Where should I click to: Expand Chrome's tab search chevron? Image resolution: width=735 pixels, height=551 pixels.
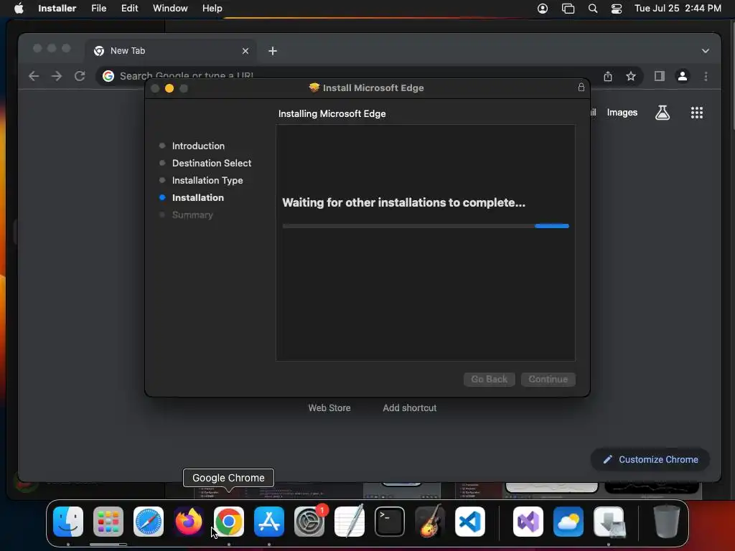tap(706, 51)
